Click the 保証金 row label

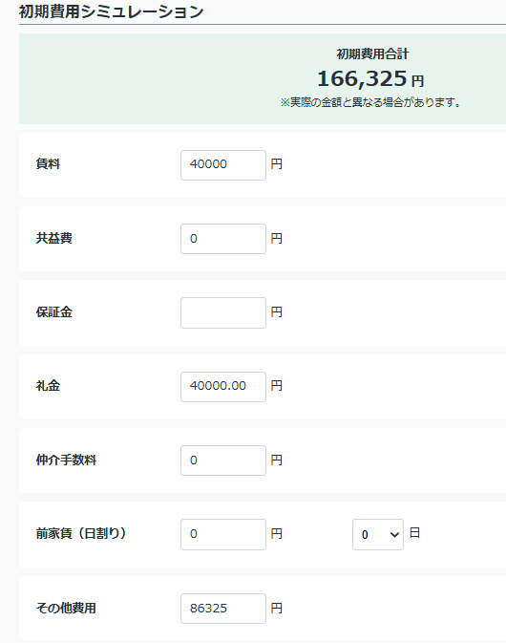coord(54,312)
